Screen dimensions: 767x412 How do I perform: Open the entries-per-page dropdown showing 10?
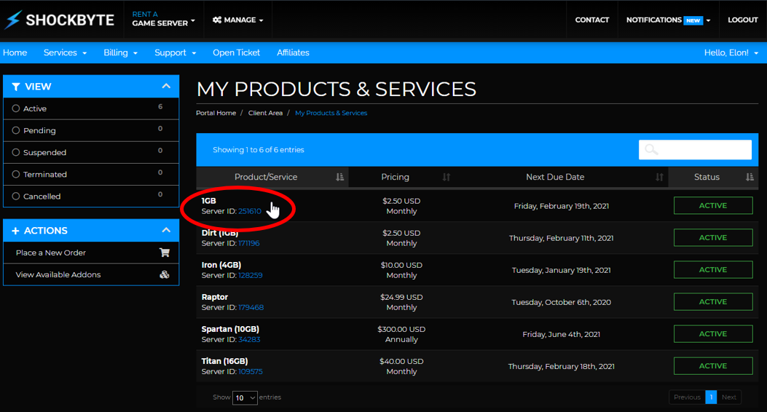coord(245,397)
